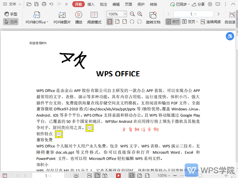The image size is (238, 178).
Task: Click PDF转图片 convert to image
Action: (62, 18)
